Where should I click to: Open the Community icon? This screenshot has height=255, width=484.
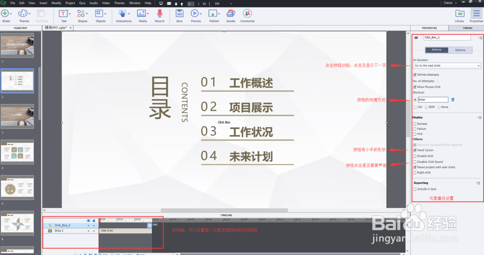[x=247, y=14]
